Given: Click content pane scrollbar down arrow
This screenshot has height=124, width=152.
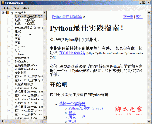Looking at the screenshot, I should coord(149,121).
